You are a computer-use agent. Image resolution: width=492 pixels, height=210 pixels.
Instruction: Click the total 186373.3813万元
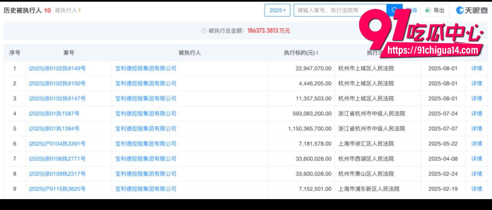pyautogui.click(x=269, y=31)
